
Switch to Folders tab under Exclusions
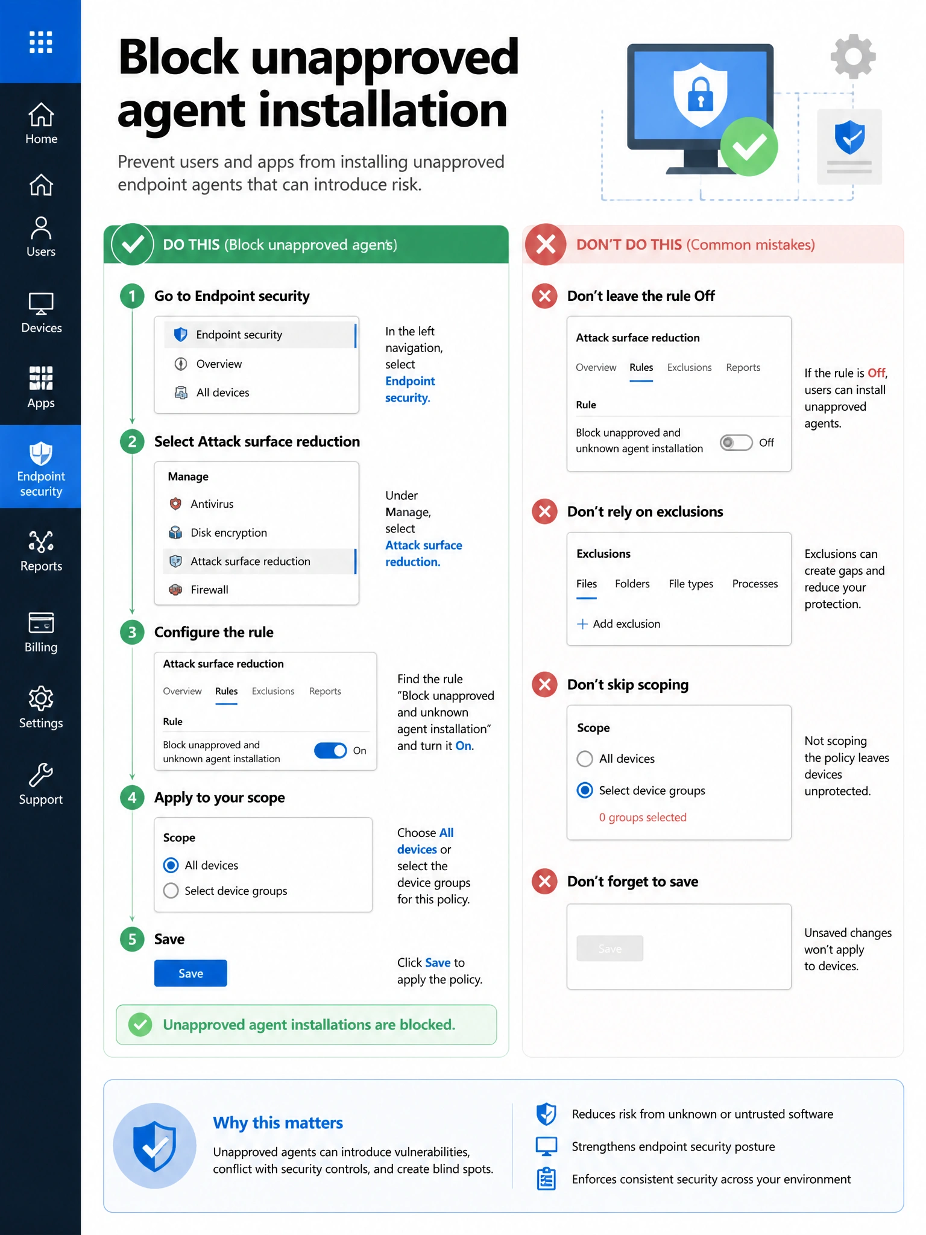tap(632, 584)
